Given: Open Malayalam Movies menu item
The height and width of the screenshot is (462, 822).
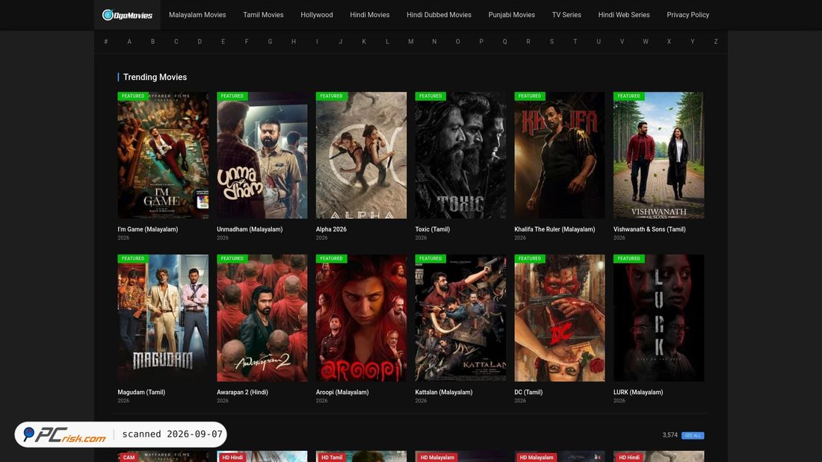Looking at the screenshot, I should [x=197, y=15].
